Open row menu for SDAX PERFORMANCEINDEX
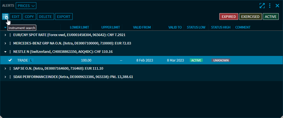Viewport: 283px width, 118px height. (10, 77)
